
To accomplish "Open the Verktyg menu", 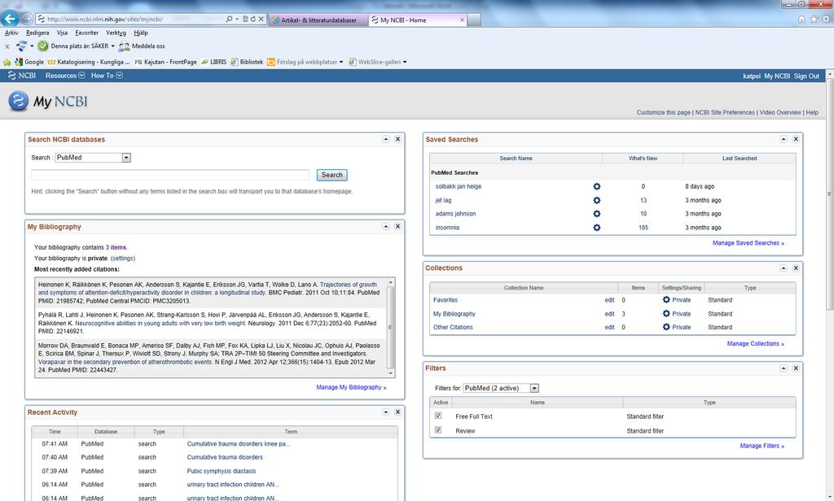I will pyautogui.click(x=116, y=33).
